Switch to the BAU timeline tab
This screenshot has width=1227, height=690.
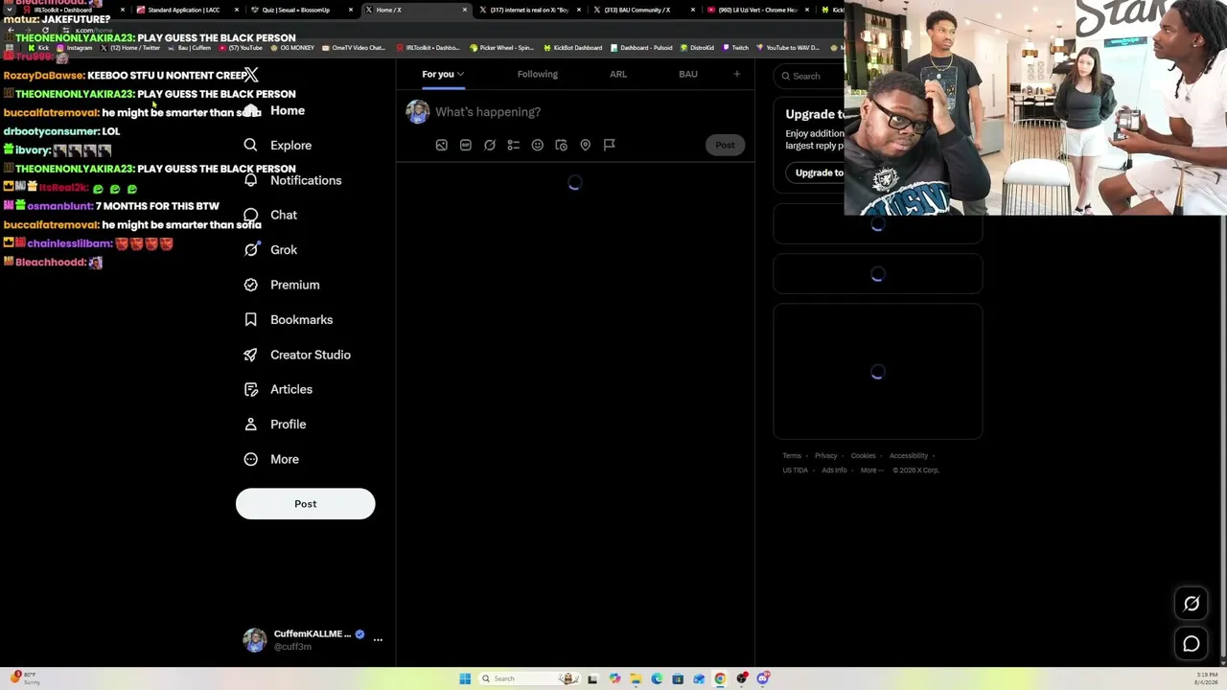pyautogui.click(x=688, y=75)
